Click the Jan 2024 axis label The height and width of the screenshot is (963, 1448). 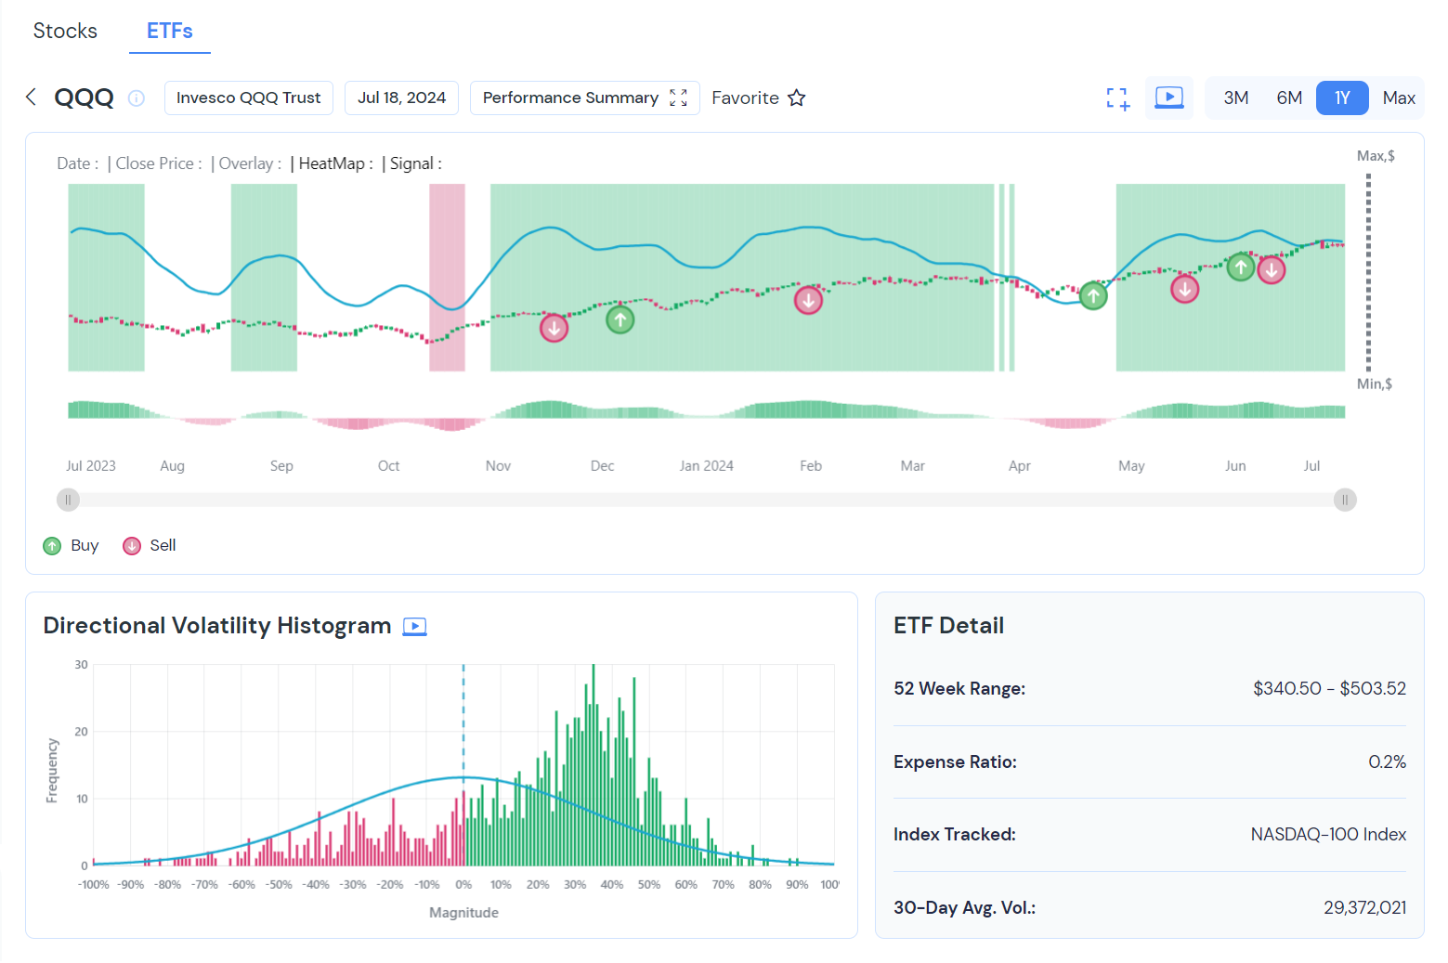[x=706, y=466]
